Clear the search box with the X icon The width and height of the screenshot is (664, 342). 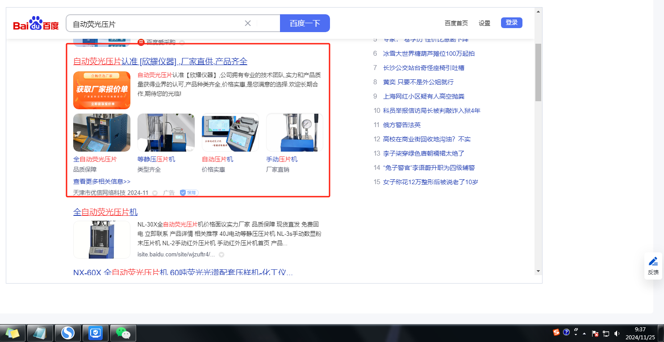(x=248, y=23)
